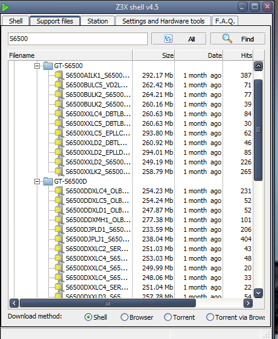Click the horizontal scrollbar thumb

(108, 303)
